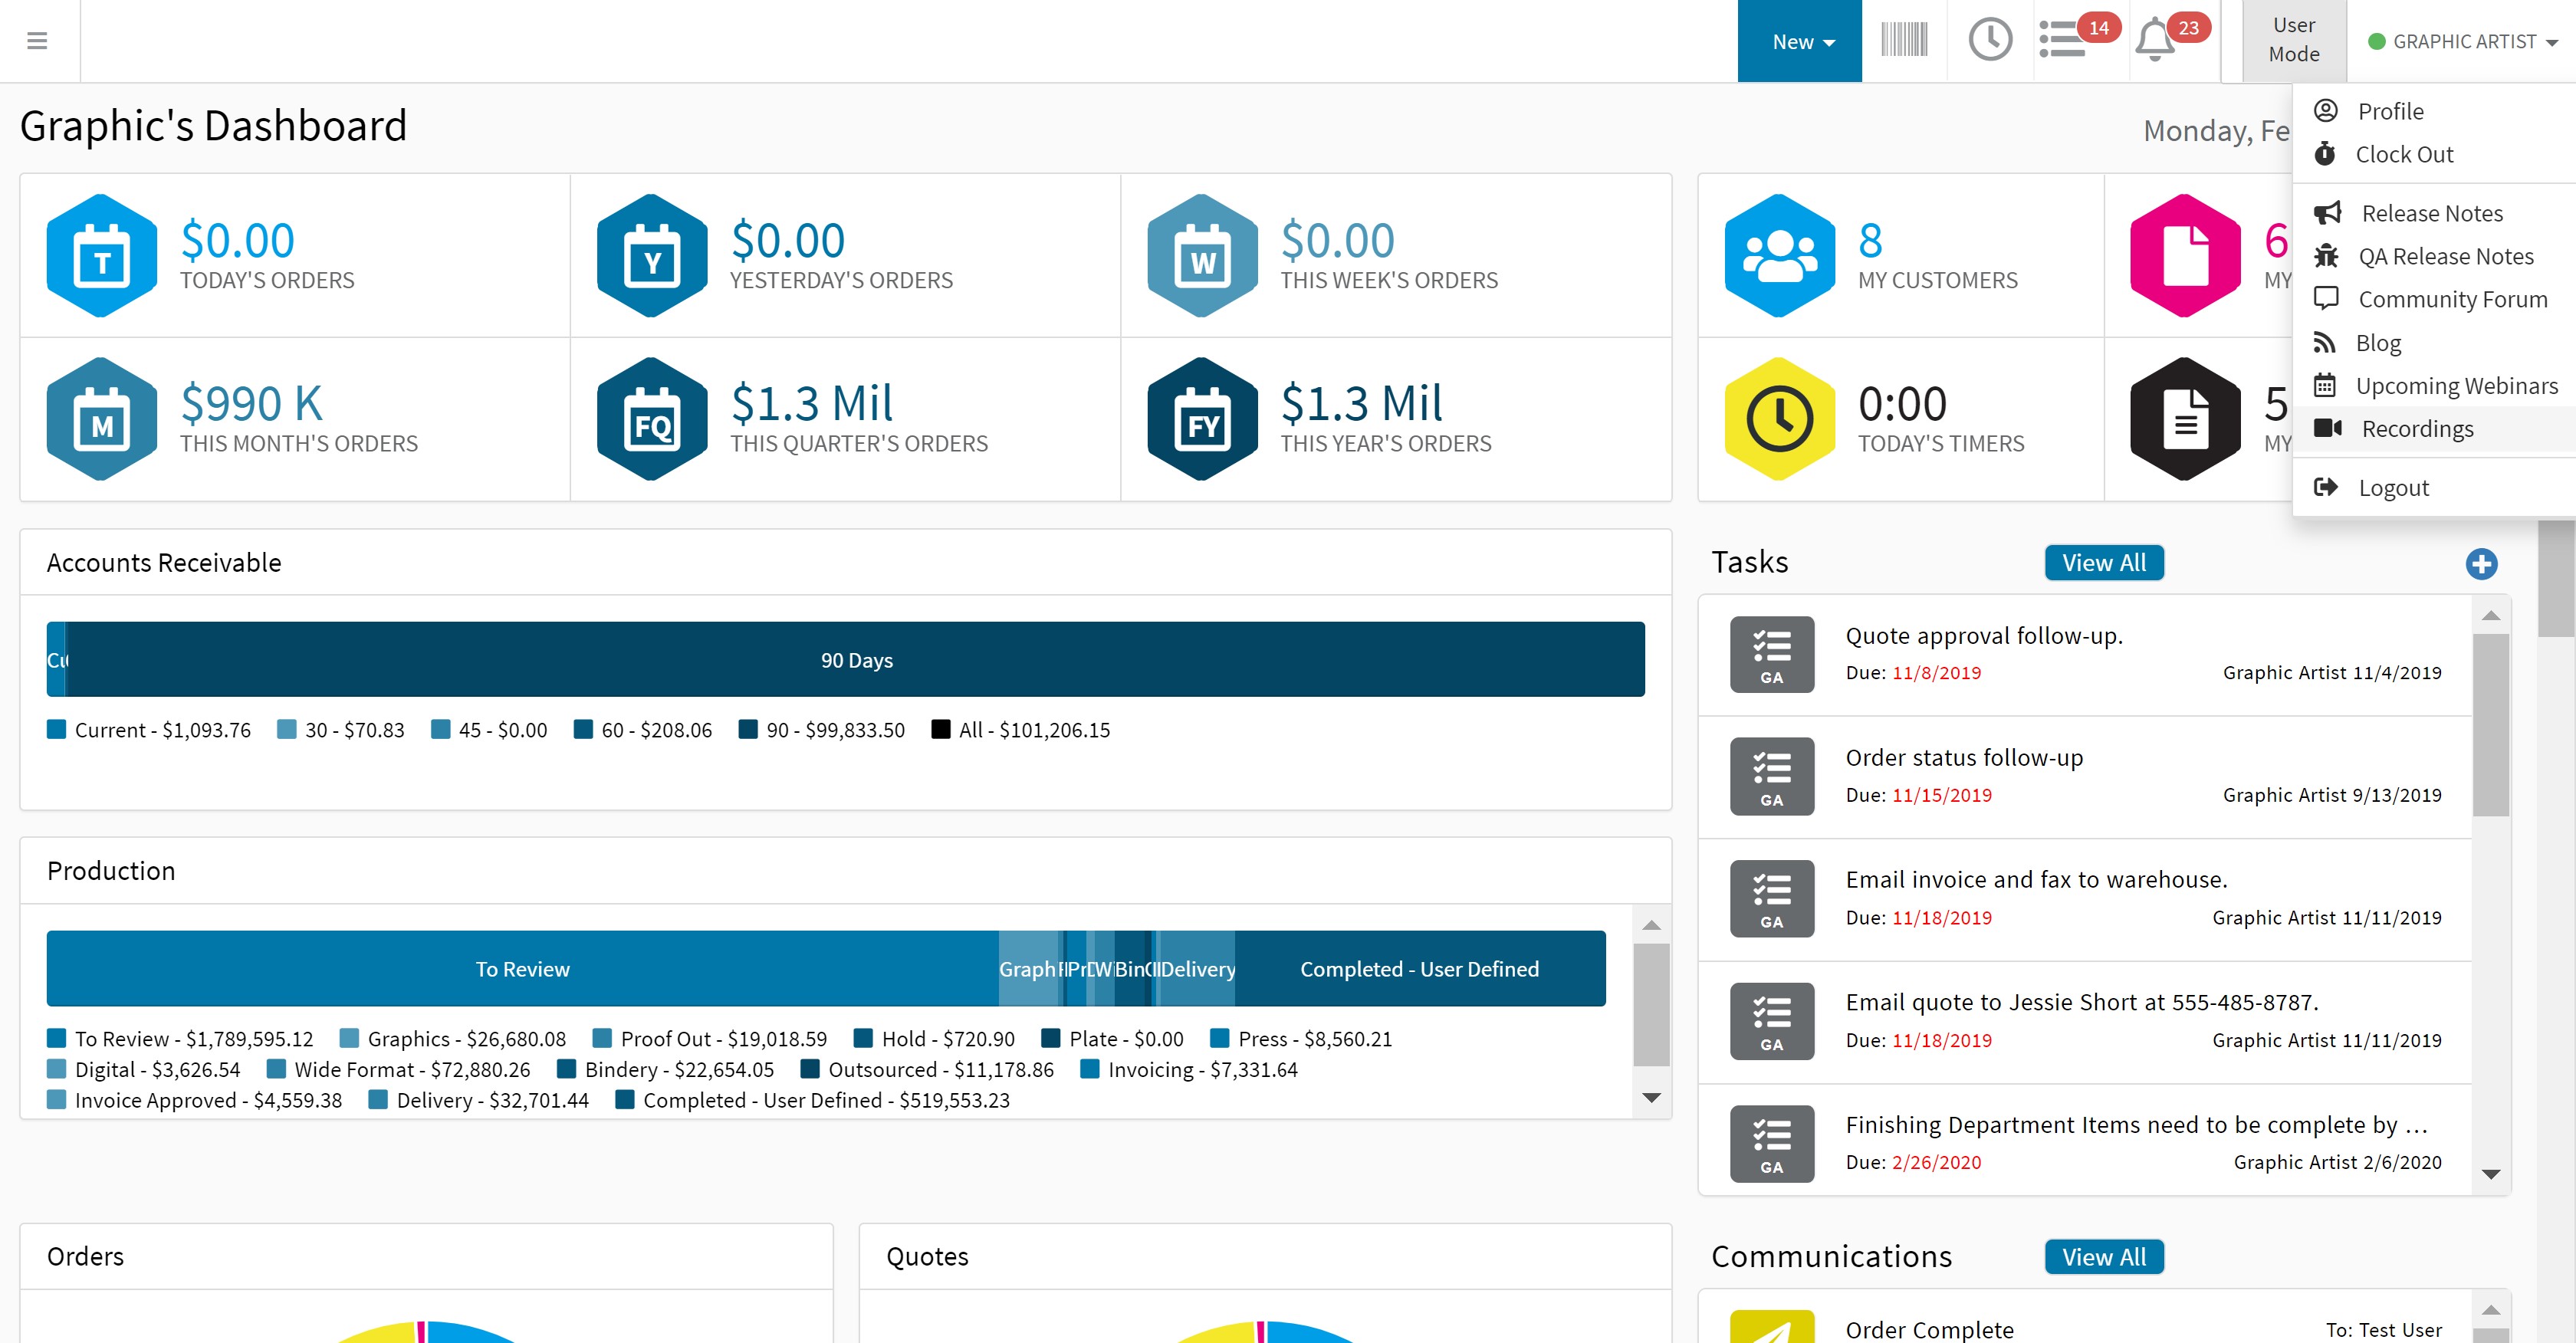Collapse the GRAPHIC ARTIST user dropdown

(2462, 41)
